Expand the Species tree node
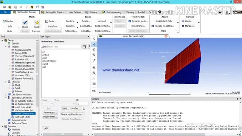 (9, 66)
